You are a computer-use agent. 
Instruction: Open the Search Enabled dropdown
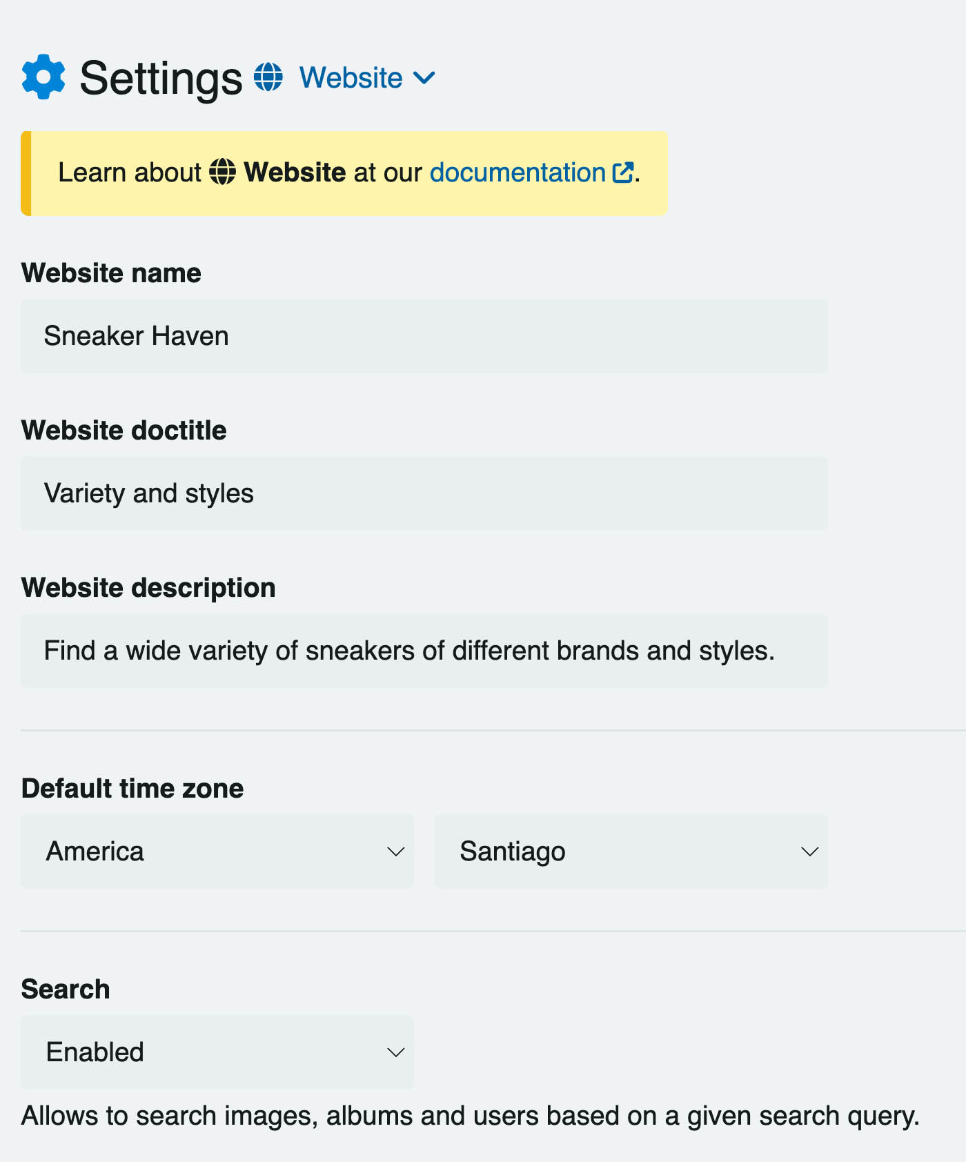tap(217, 1052)
